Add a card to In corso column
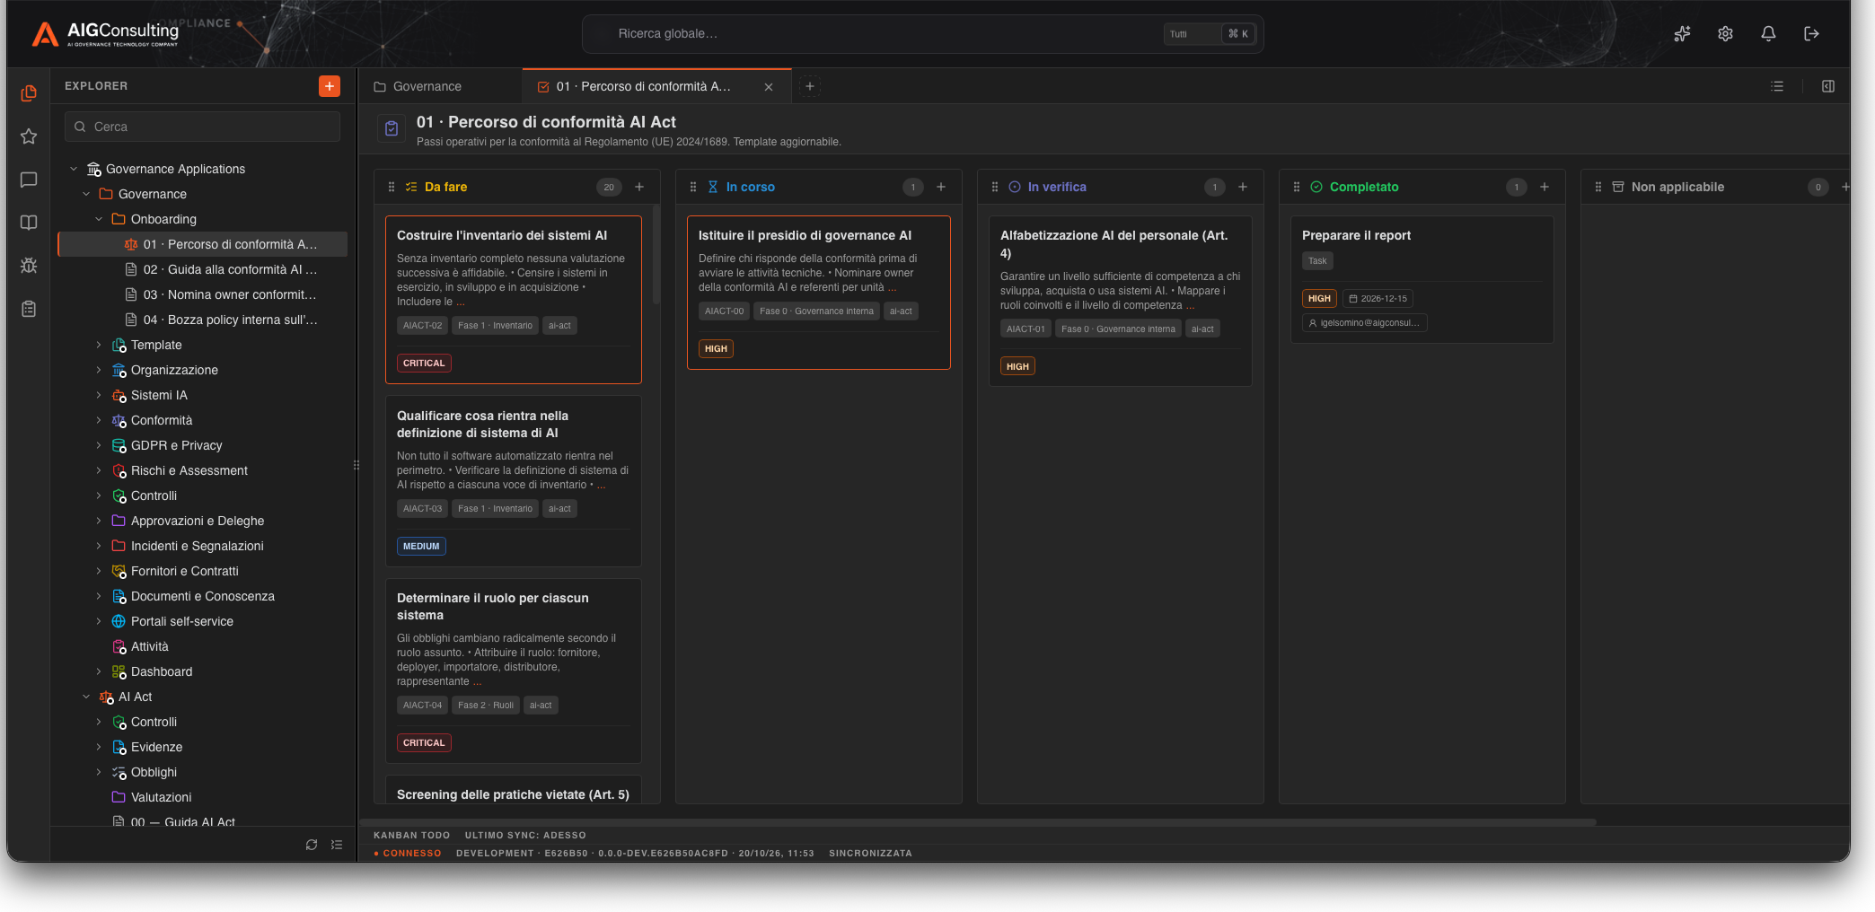Viewport: 1875px width, 912px height. pyautogui.click(x=941, y=187)
